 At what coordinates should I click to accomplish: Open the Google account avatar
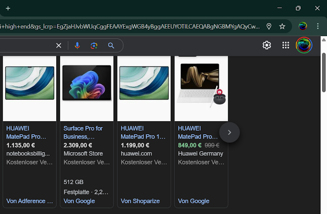[x=304, y=45]
